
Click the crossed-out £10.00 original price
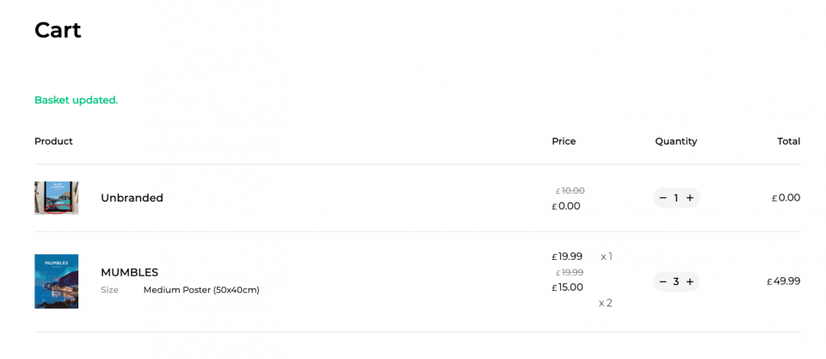tap(570, 190)
